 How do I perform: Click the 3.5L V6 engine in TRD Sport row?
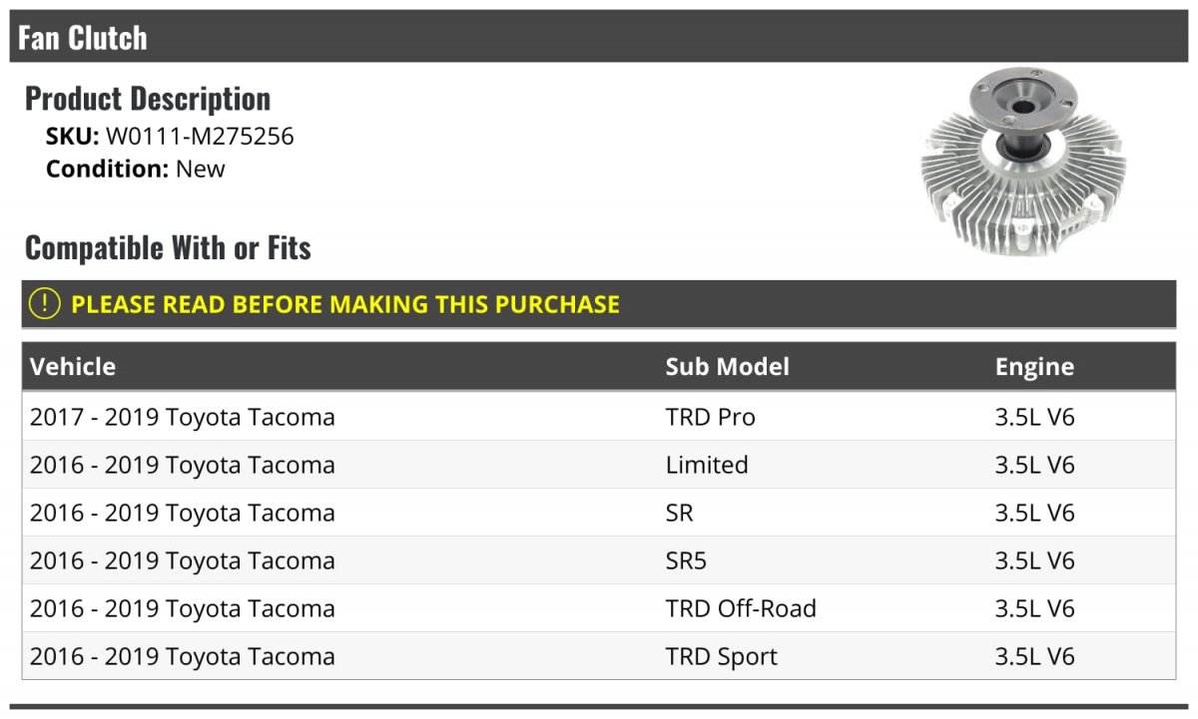point(1034,656)
